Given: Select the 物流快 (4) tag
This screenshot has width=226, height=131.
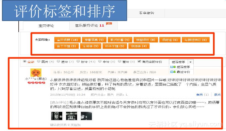Looking at the screenshot, I should [139, 46].
